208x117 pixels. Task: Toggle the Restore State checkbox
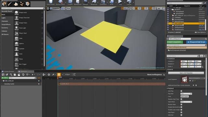point(181,104)
